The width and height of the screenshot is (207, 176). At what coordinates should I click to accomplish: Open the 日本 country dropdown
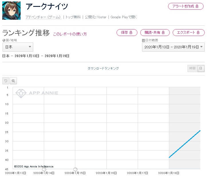(18, 47)
